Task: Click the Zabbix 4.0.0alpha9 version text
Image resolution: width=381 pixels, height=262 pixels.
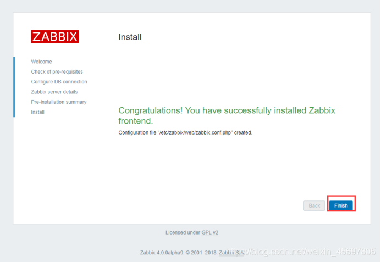Action: [162, 253]
